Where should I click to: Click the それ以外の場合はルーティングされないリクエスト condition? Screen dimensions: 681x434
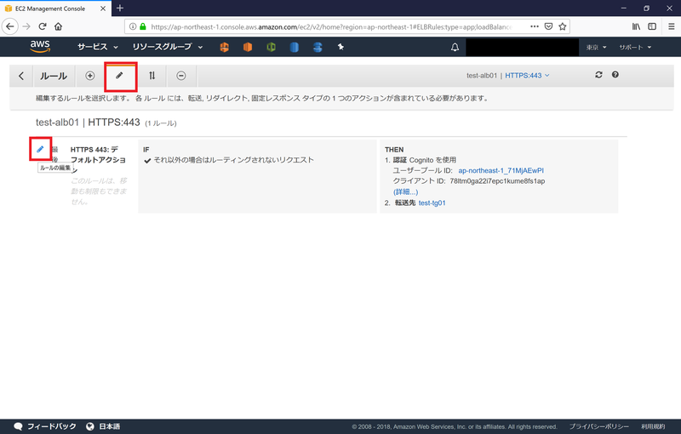233,160
